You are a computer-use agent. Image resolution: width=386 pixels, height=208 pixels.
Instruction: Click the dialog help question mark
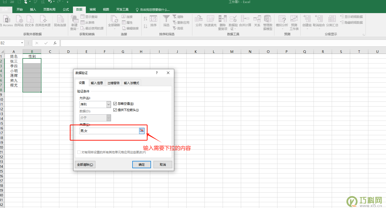coord(157,73)
